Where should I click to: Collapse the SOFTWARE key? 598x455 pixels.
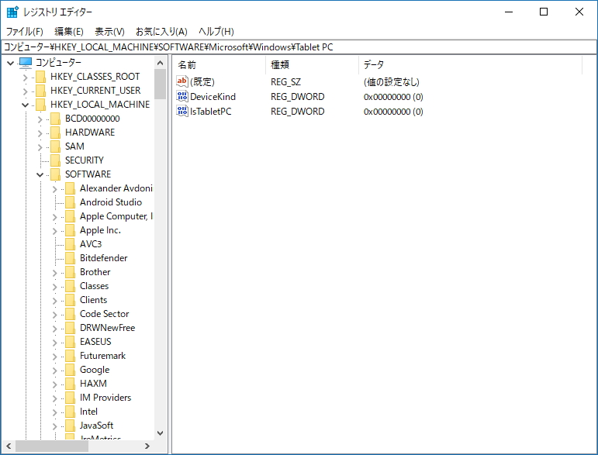[x=40, y=174]
